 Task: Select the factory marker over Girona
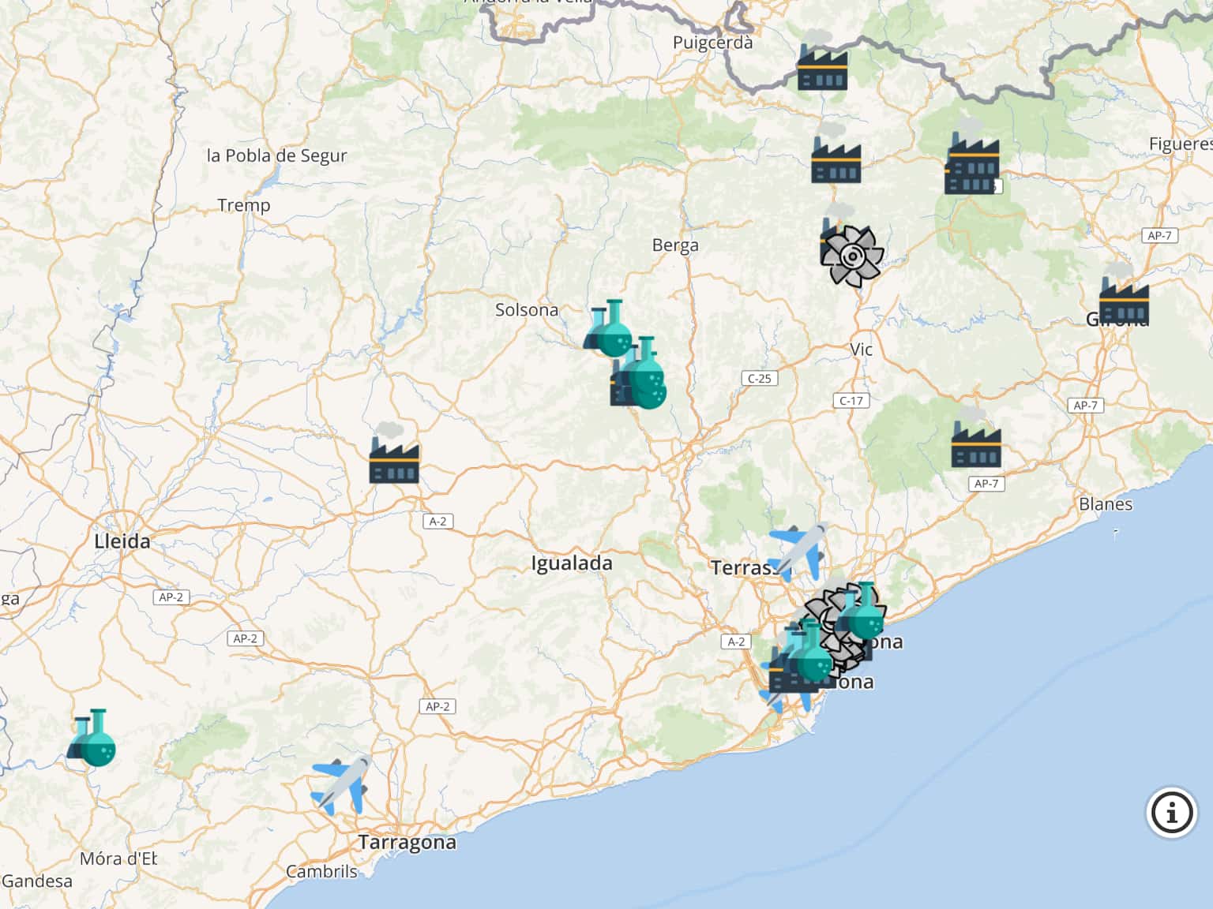tap(1123, 298)
